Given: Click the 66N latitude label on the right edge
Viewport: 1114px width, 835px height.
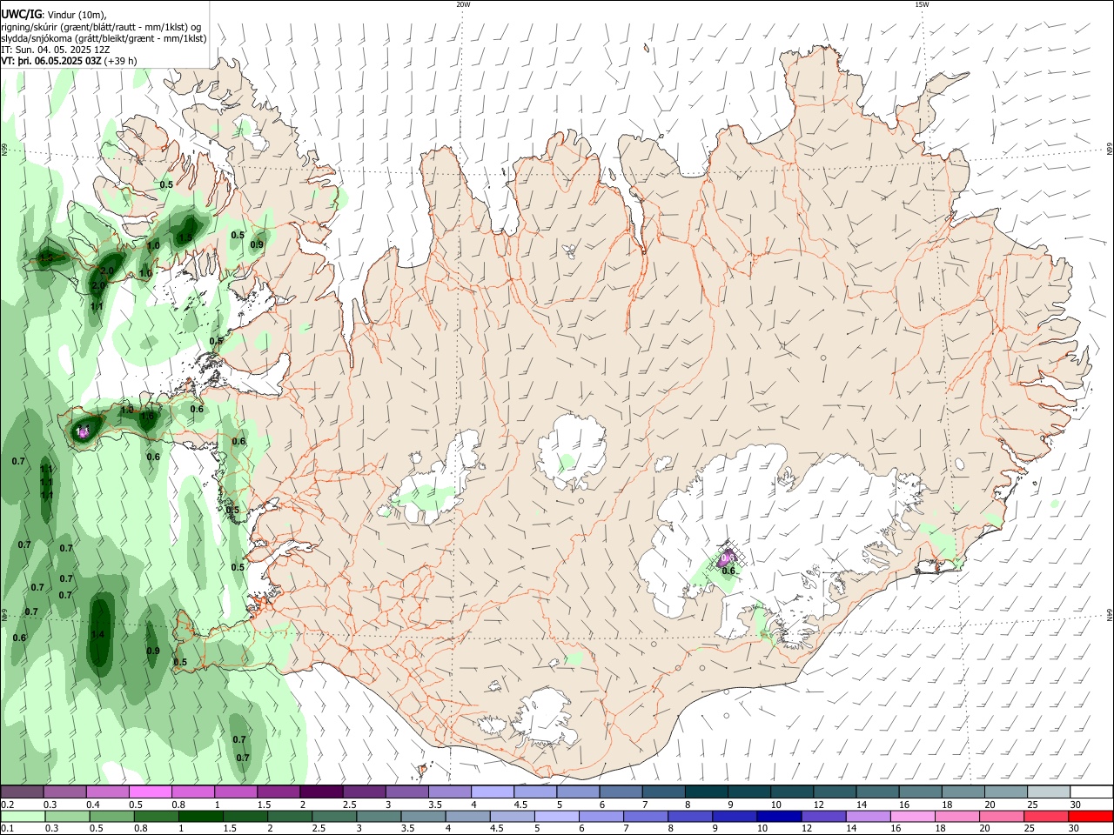Looking at the screenshot, I should (1109, 150).
